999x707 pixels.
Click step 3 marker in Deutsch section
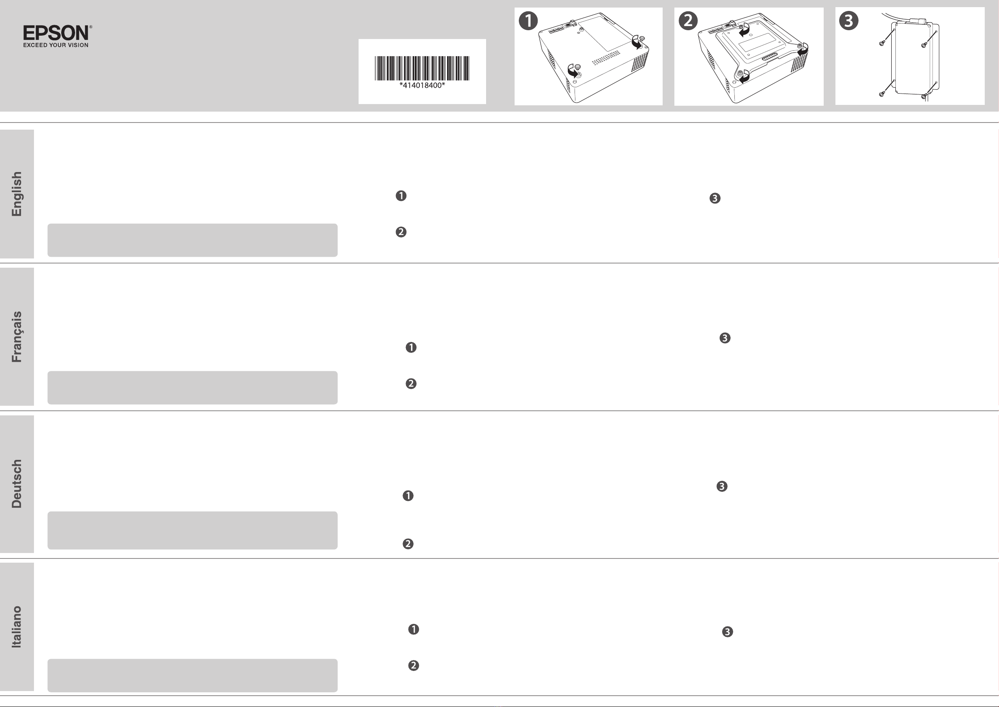click(722, 486)
